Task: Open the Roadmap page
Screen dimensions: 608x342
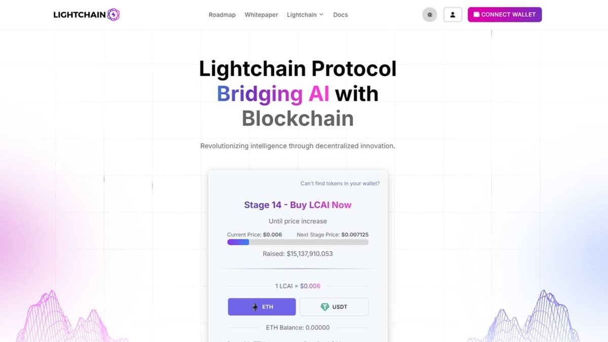Action: (x=222, y=15)
